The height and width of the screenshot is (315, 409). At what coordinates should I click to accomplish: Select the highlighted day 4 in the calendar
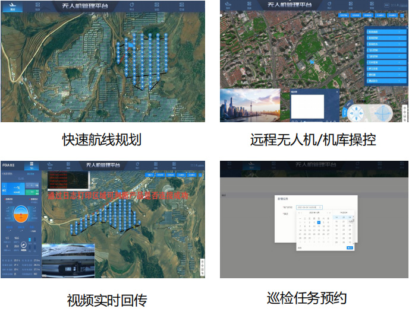[319, 222]
